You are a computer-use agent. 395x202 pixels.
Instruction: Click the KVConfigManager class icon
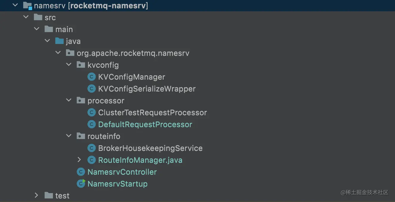pos(91,77)
